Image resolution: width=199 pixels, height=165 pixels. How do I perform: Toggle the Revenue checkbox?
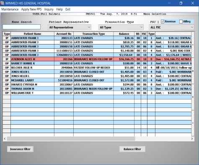point(163,21)
